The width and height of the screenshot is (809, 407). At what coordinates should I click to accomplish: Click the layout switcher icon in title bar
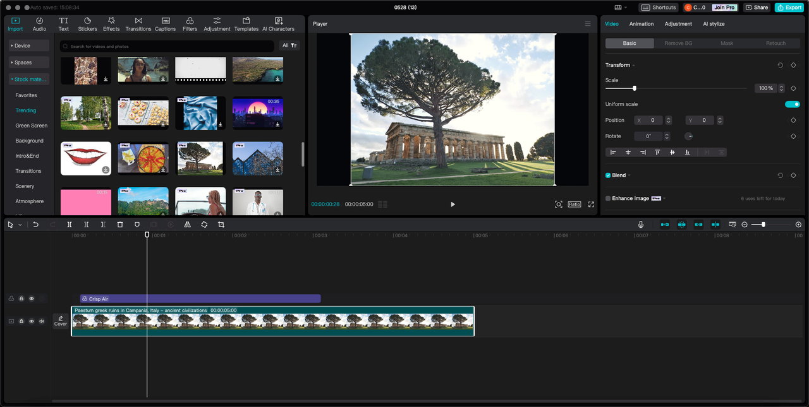tap(619, 8)
